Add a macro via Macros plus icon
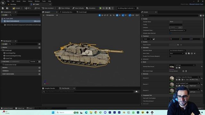 [x=39, y=68]
